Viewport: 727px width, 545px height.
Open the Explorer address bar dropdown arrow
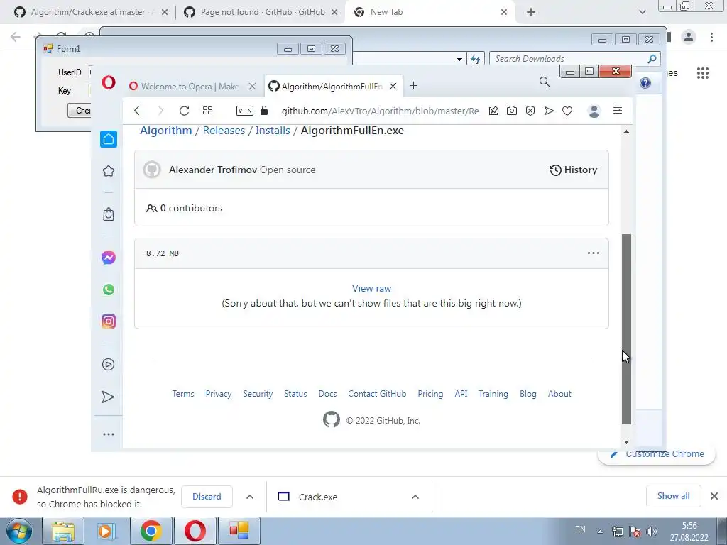pos(459,60)
